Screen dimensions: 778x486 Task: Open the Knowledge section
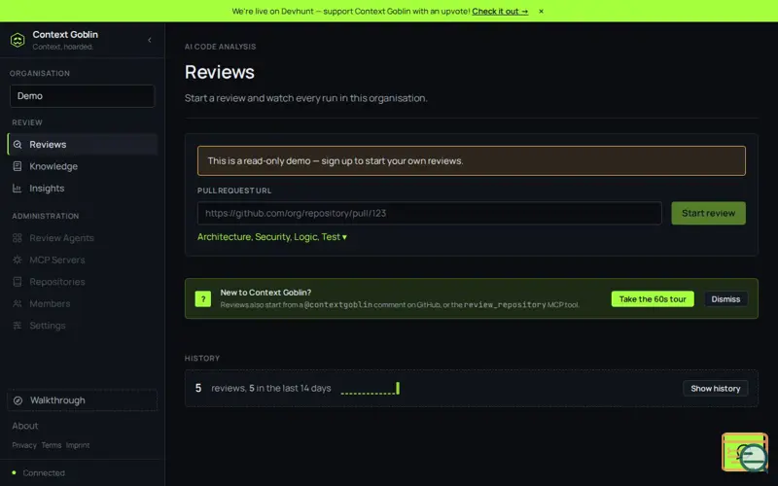tap(83, 166)
